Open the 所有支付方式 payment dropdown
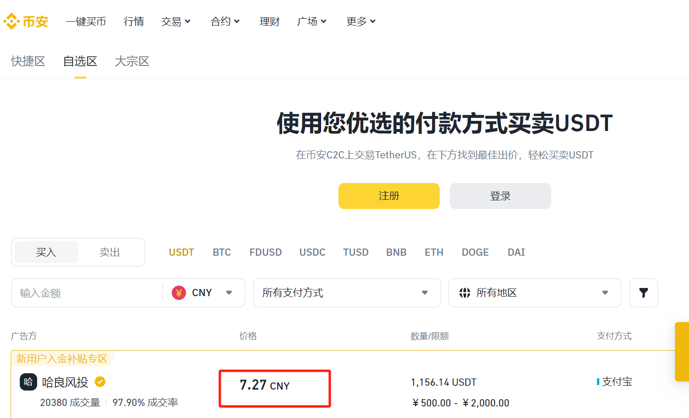 347,293
